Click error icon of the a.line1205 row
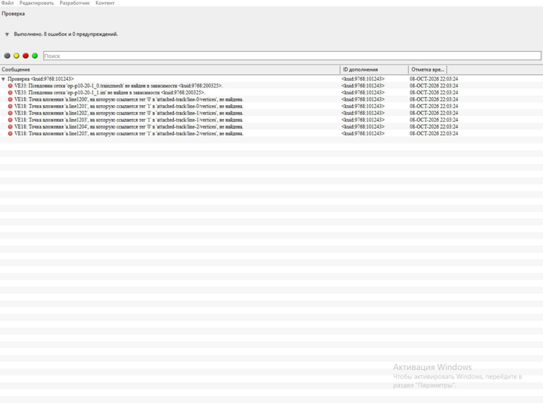Viewport: 543px width, 407px height. pos(10,133)
